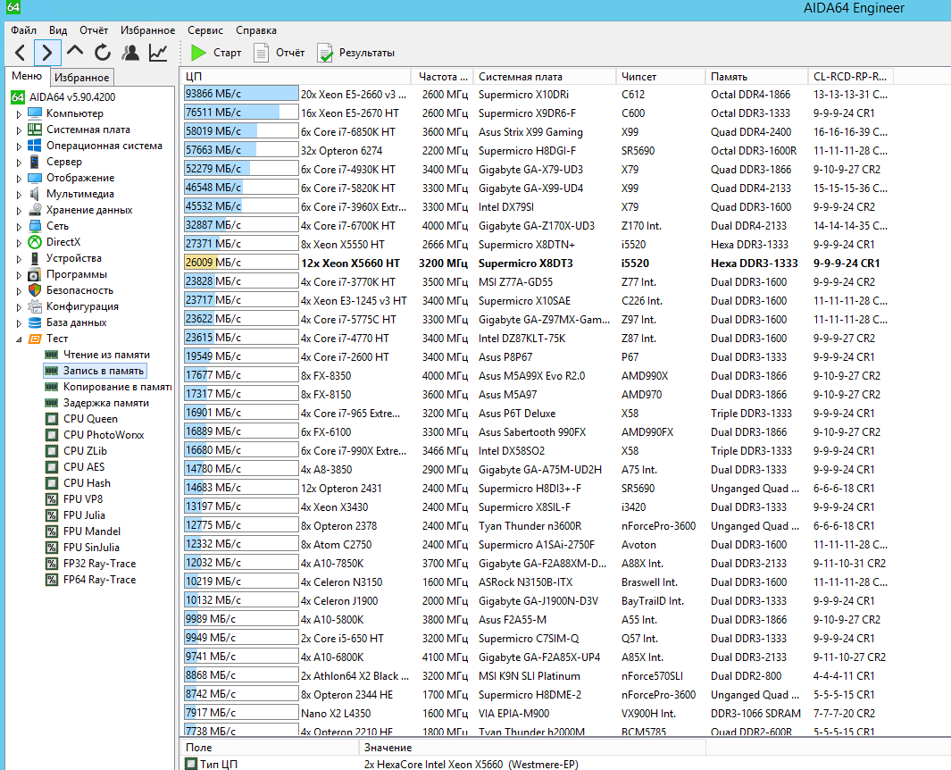This screenshot has height=770, width=951.
Task: Expand the Сервер tree node
Action: [x=19, y=162]
